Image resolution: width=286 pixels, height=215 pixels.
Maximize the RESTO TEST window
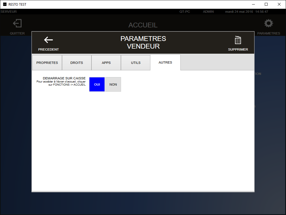pyautogui.click(x=266, y=4)
